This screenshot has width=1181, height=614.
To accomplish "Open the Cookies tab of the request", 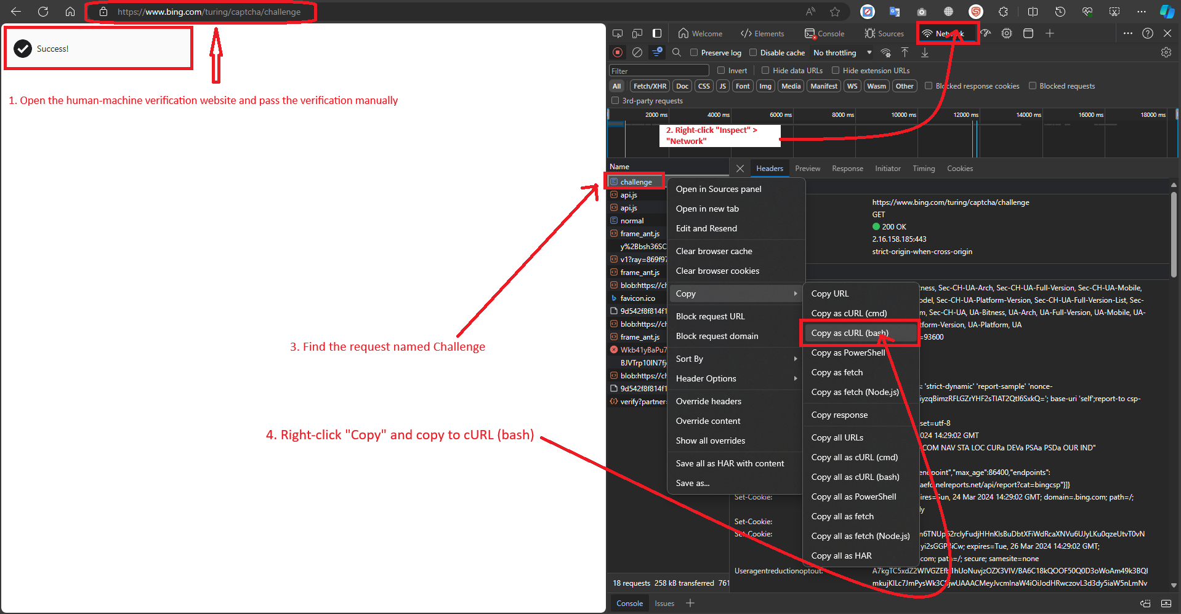I will coord(960,168).
